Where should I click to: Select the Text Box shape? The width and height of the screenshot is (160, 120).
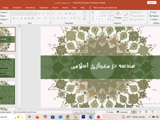point(93,13)
